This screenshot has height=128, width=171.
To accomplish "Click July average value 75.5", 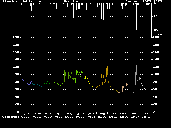I will (x=91, y=117).
